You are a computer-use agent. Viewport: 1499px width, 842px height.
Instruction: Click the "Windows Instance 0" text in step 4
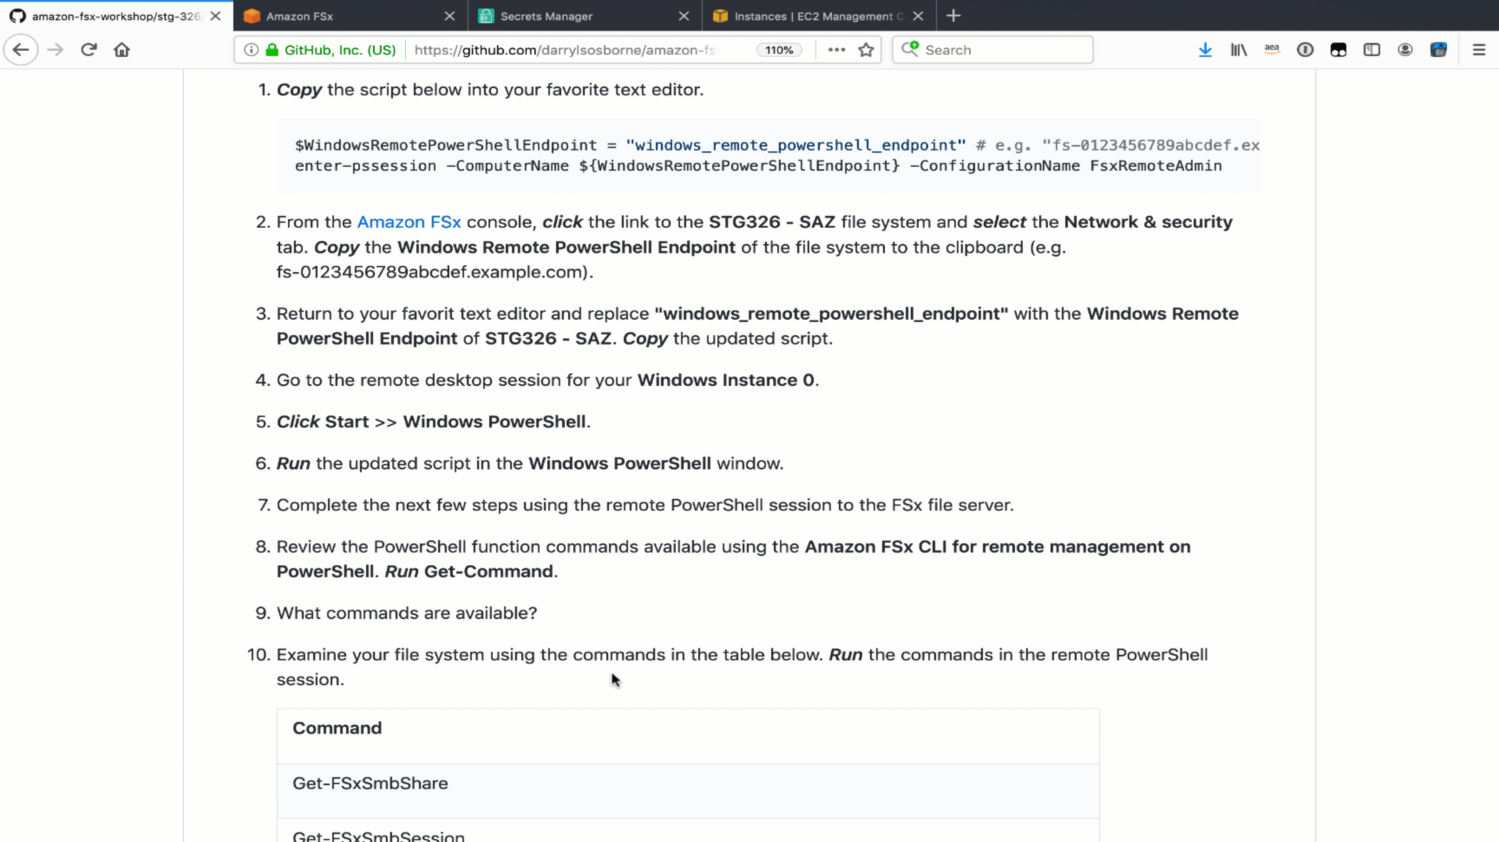point(726,380)
